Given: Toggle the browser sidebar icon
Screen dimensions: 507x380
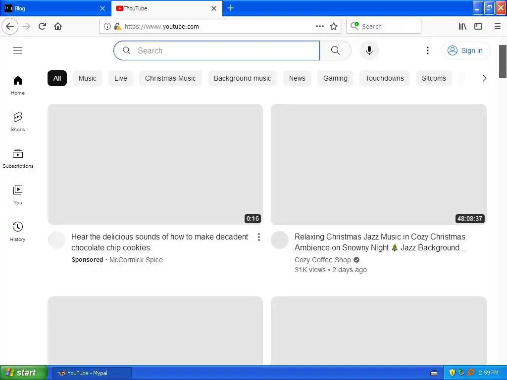Looking at the screenshot, I should [478, 27].
